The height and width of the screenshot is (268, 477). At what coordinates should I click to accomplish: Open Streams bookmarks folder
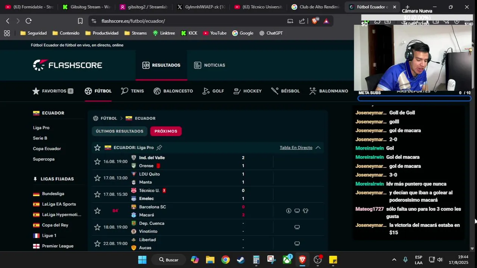(x=135, y=33)
